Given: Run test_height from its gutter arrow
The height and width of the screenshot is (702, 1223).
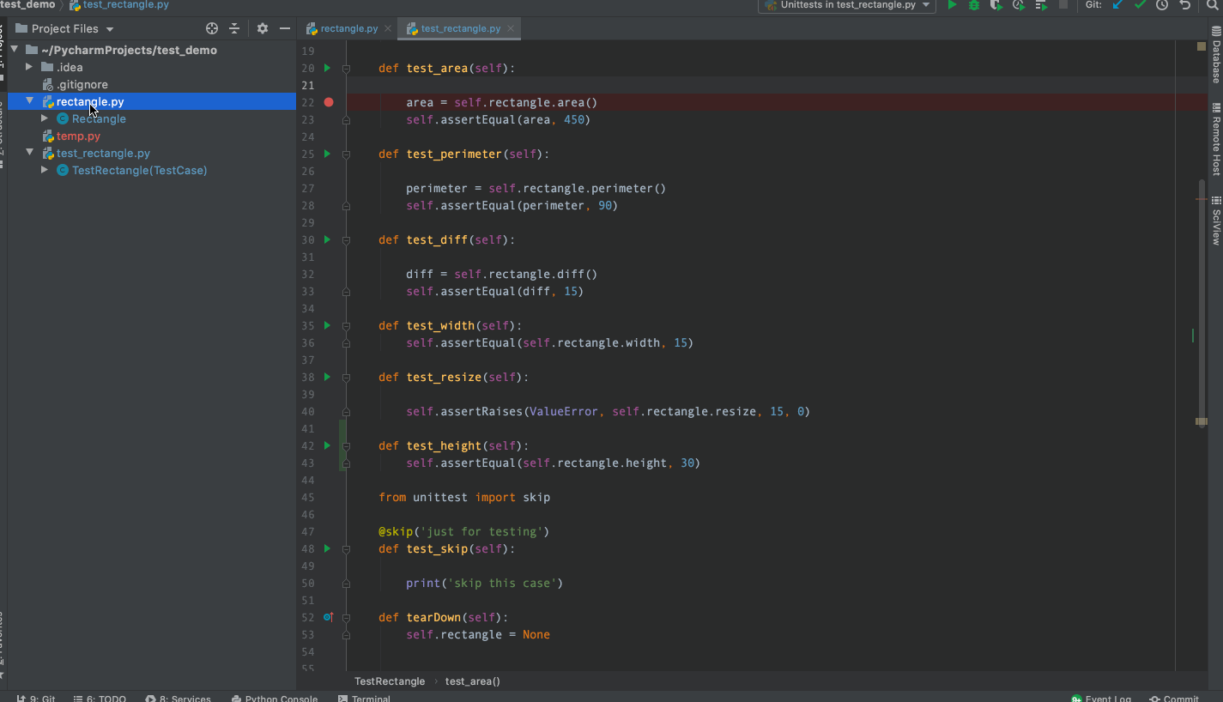Looking at the screenshot, I should click(x=327, y=445).
